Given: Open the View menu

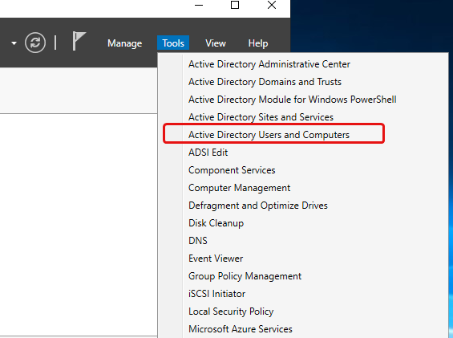Looking at the screenshot, I should coord(216,43).
